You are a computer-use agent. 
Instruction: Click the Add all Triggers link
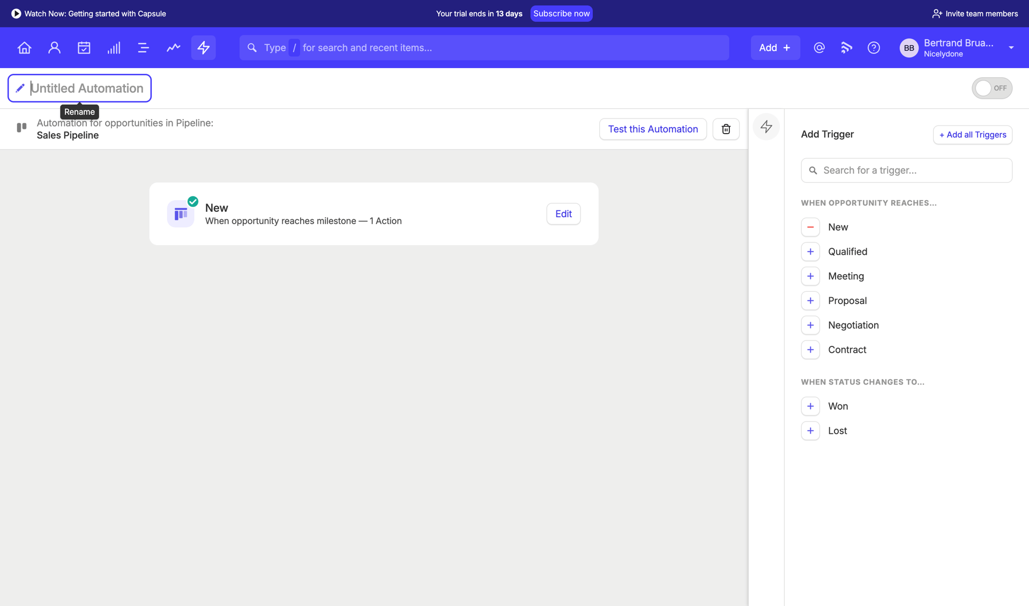[x=972, y=135]
